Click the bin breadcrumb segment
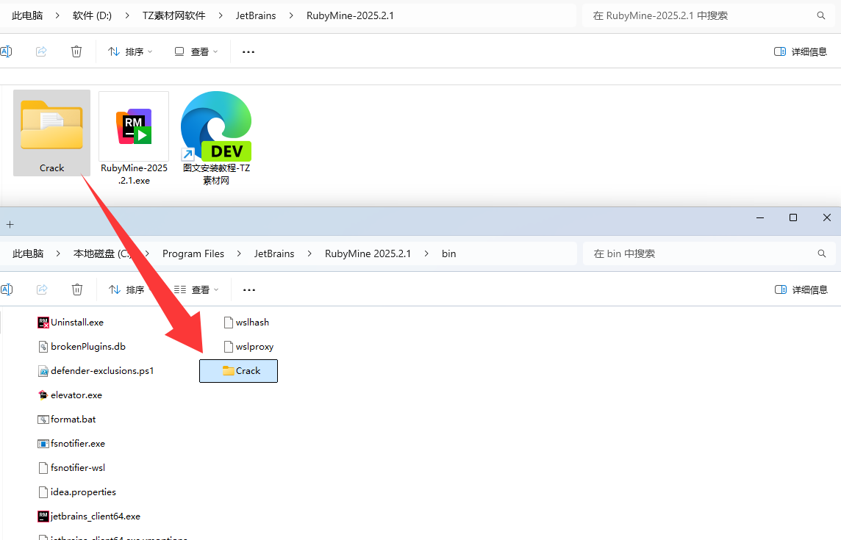Image resolution: width=841 pixels, height=540 pixels. click(449, 253)
